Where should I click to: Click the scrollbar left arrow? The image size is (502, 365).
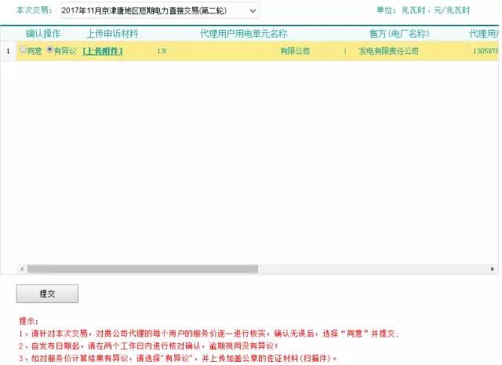tap(21, 269)
